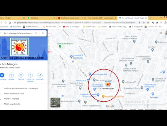Click Añade tu empresa

click(x=11, y=99)
